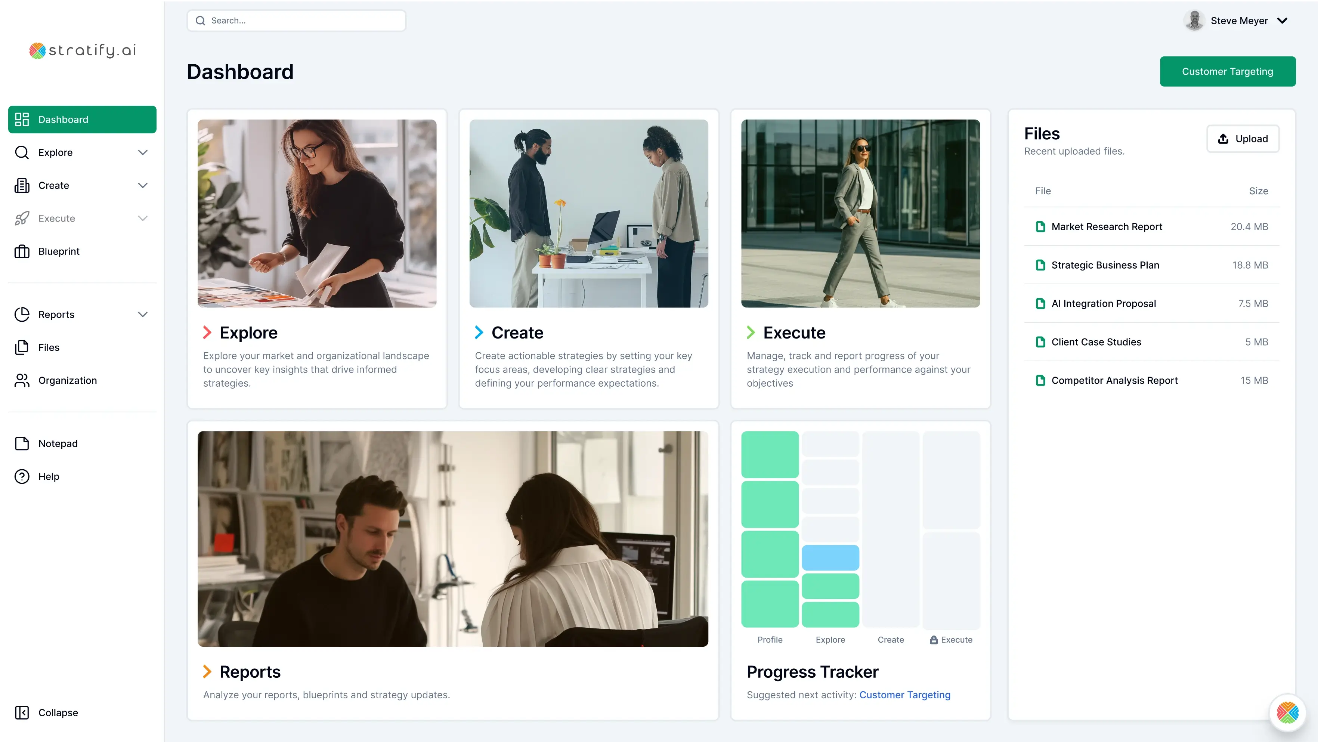Select Dashboard in the sidebar menu
The width and height of the screenshot is (1318, 742).
coord(82,119)
